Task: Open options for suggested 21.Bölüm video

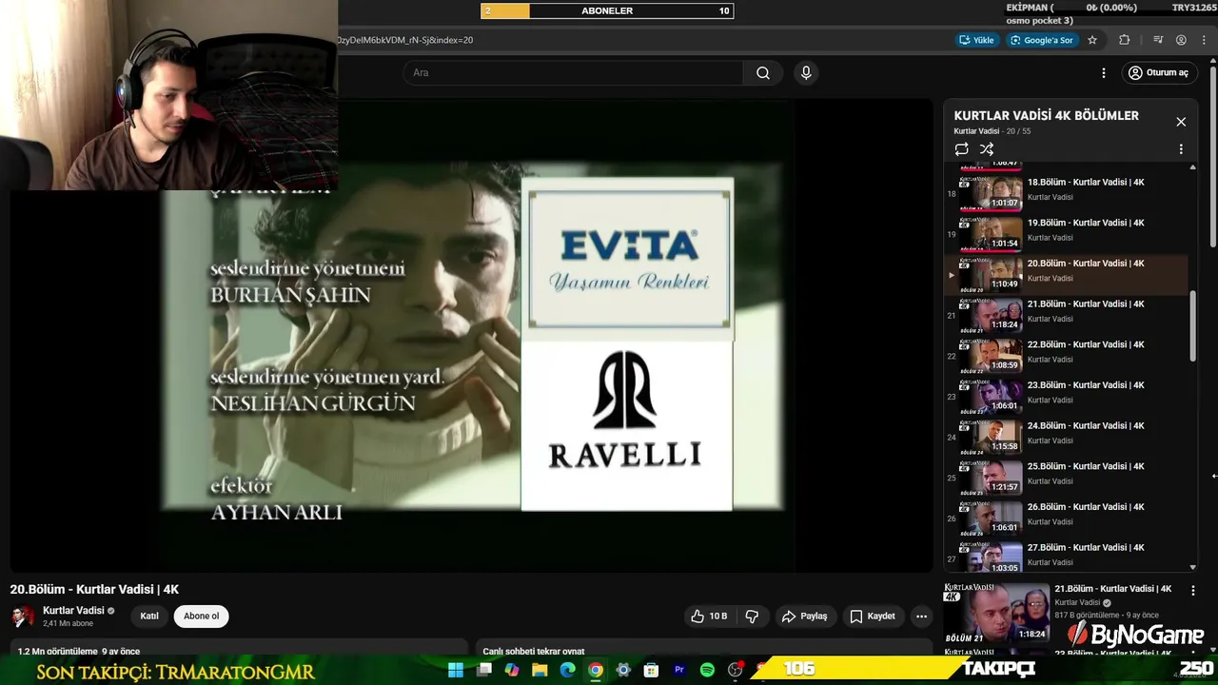Action: click(1192, 591)
